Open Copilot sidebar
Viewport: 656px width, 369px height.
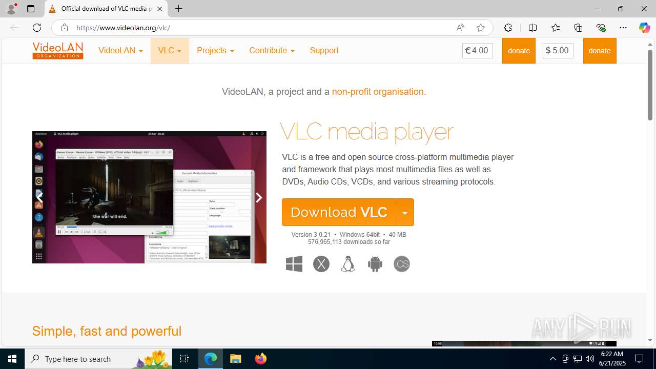point(644,28)
